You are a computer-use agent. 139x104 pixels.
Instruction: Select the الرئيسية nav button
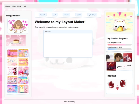[43, 15]
